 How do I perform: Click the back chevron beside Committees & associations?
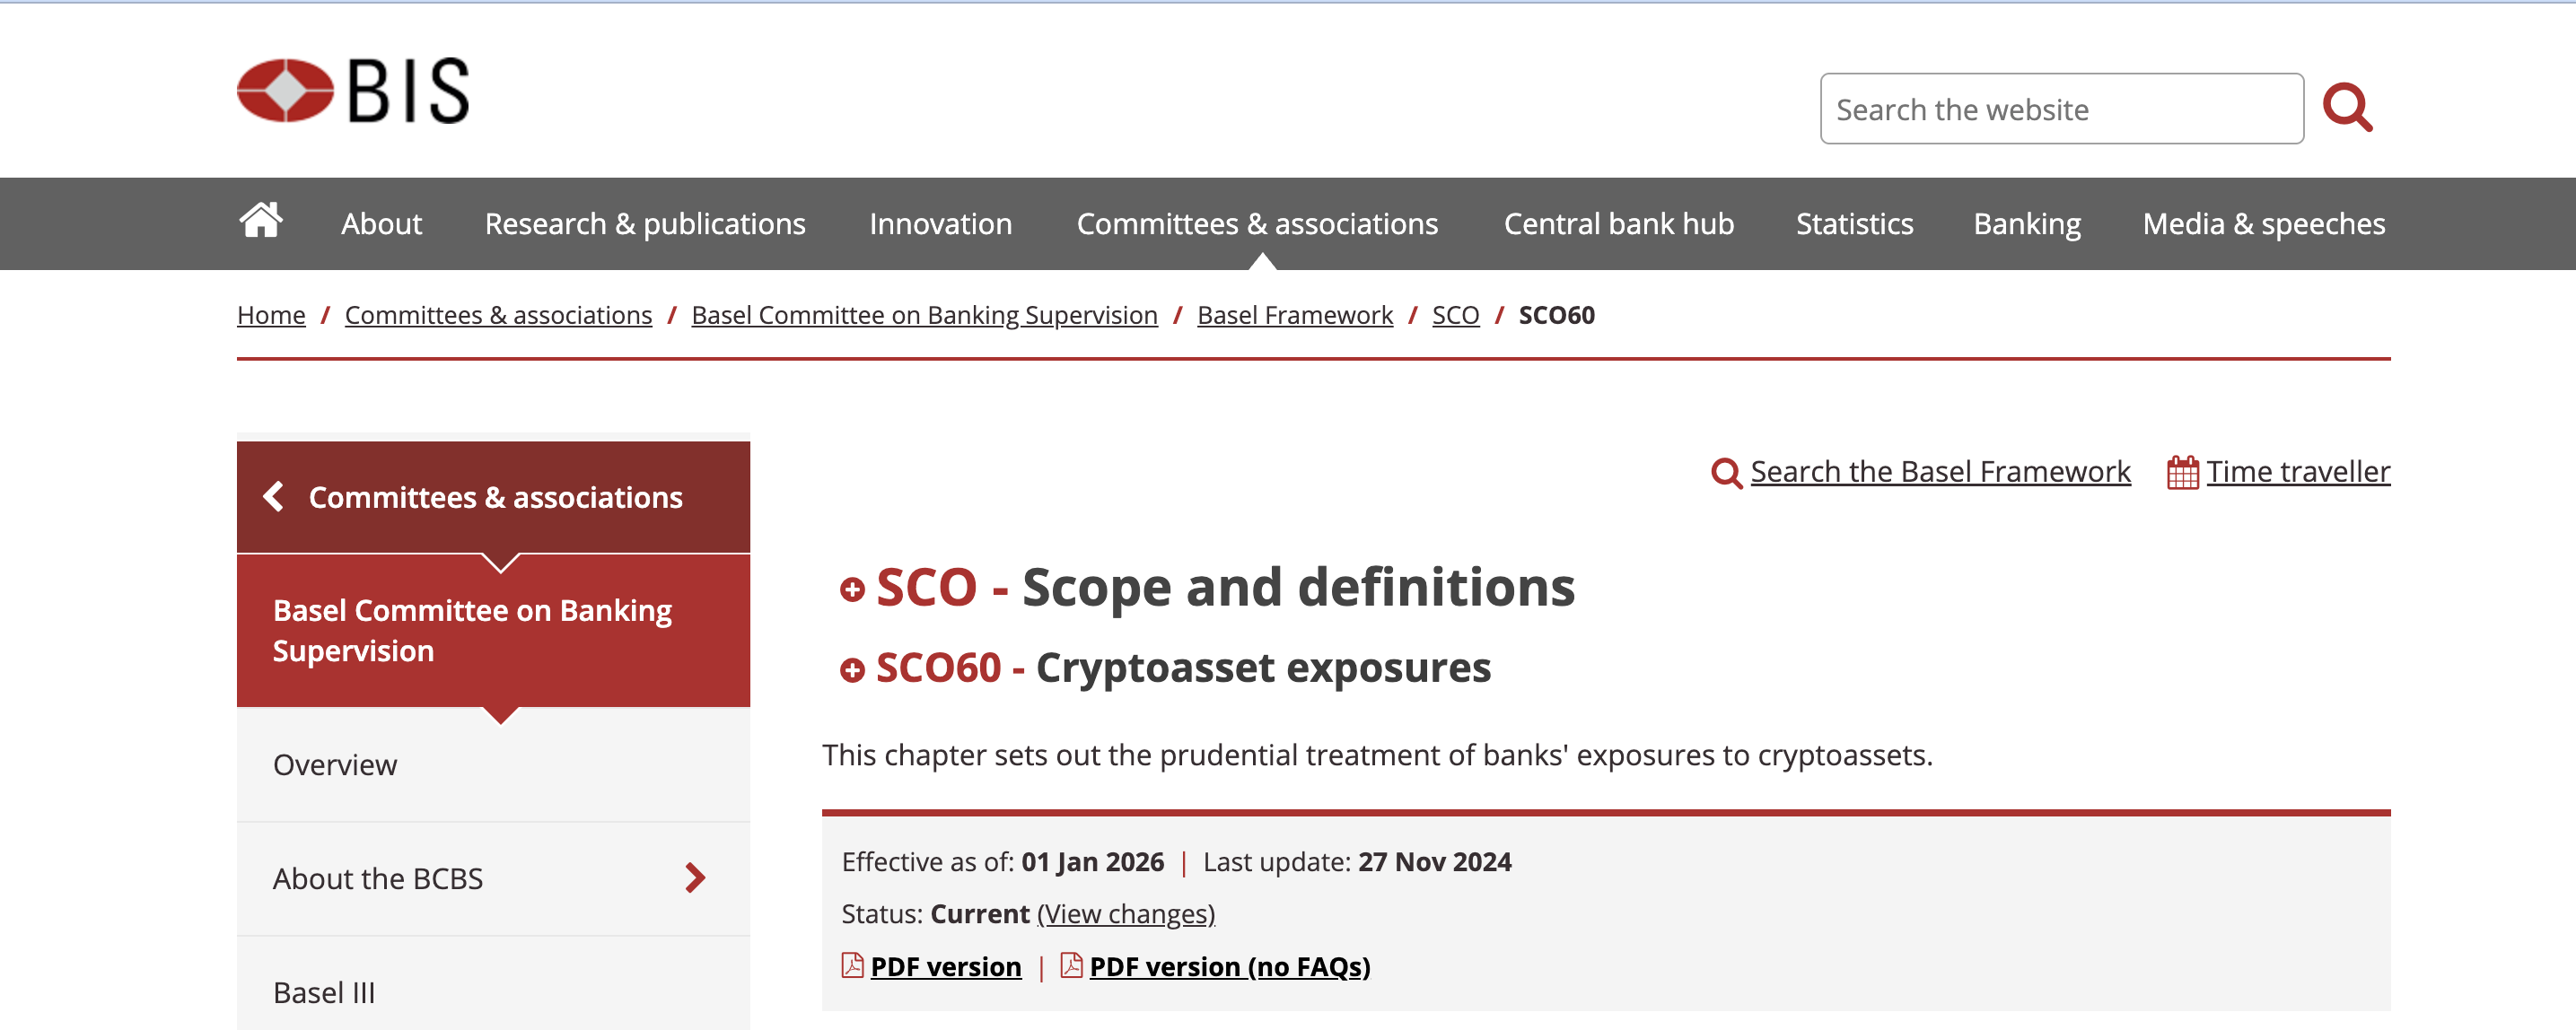273,497
